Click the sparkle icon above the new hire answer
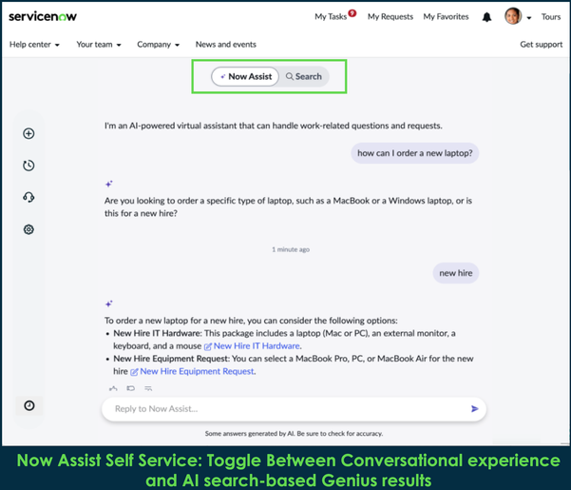The width and height of the screenshot is (571, 490). [108, 304]
